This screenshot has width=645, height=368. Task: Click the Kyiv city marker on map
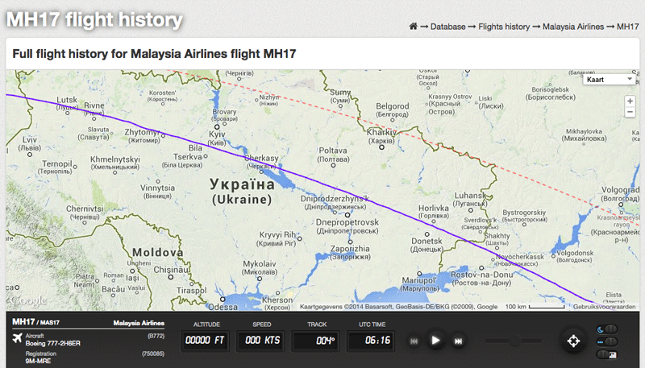click(217, 127)
